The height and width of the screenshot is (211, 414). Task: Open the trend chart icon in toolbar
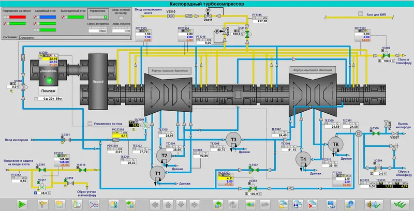tap(94, 204)
